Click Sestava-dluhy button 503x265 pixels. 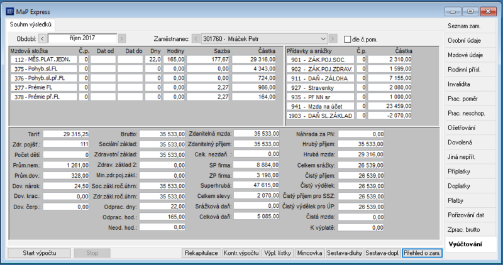point(345,253)
